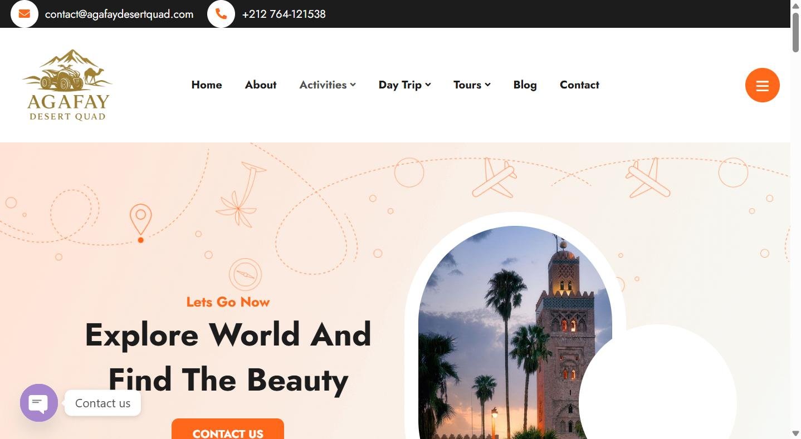The image size is (801, 439).
Task: Click the Koutoubia mosque hero image
Action: pyautogui.click(x=515, y=332)
